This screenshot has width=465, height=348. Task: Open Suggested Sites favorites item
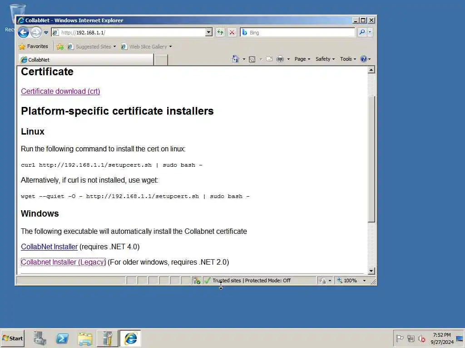91,47
